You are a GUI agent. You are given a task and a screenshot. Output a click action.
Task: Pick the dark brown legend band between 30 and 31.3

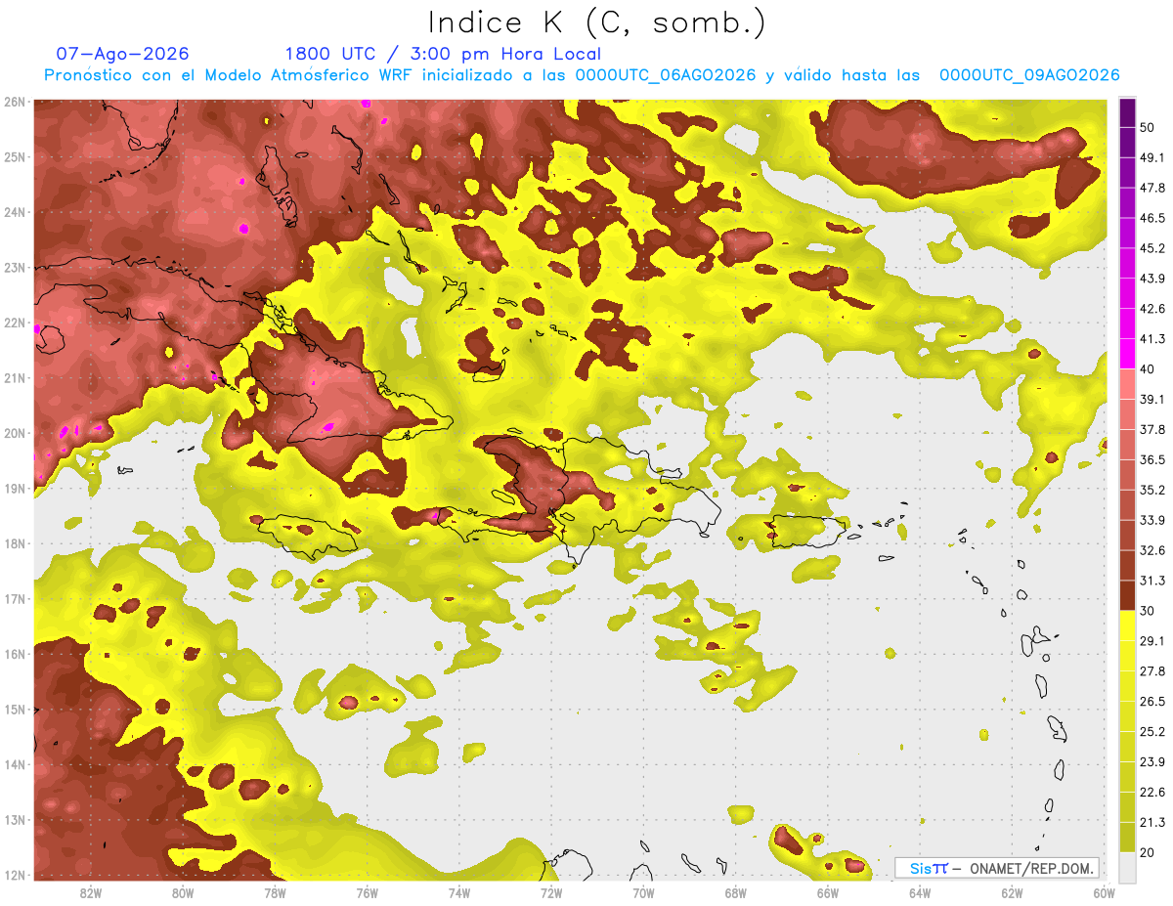click(x=1128, y=595)
